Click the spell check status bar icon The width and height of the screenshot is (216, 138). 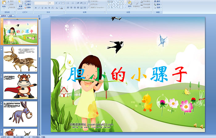pyautogui.click(x=29, y=137)
